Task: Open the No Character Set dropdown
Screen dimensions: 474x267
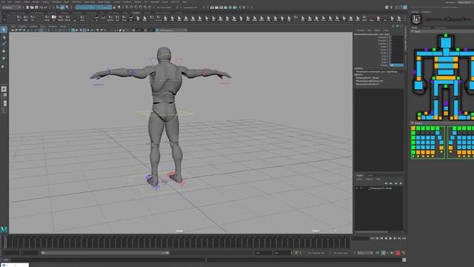Action: click(x=316, y=253)
